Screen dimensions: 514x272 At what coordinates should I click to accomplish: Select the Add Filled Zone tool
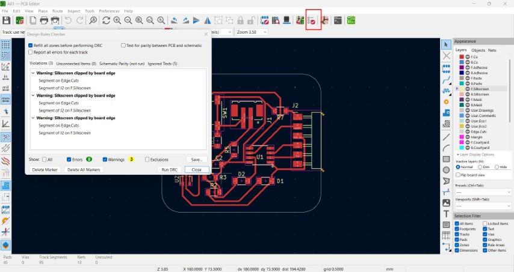(446, 113)
